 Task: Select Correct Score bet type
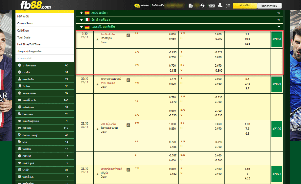coord(45,24)
